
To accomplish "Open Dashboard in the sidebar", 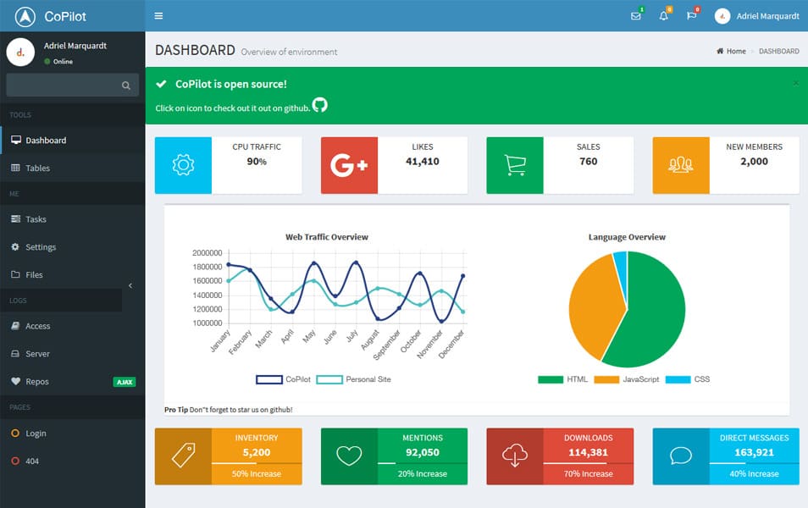I will [x=72, y=141].
